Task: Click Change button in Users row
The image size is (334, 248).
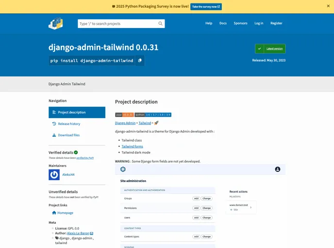Action: point(206,217)
